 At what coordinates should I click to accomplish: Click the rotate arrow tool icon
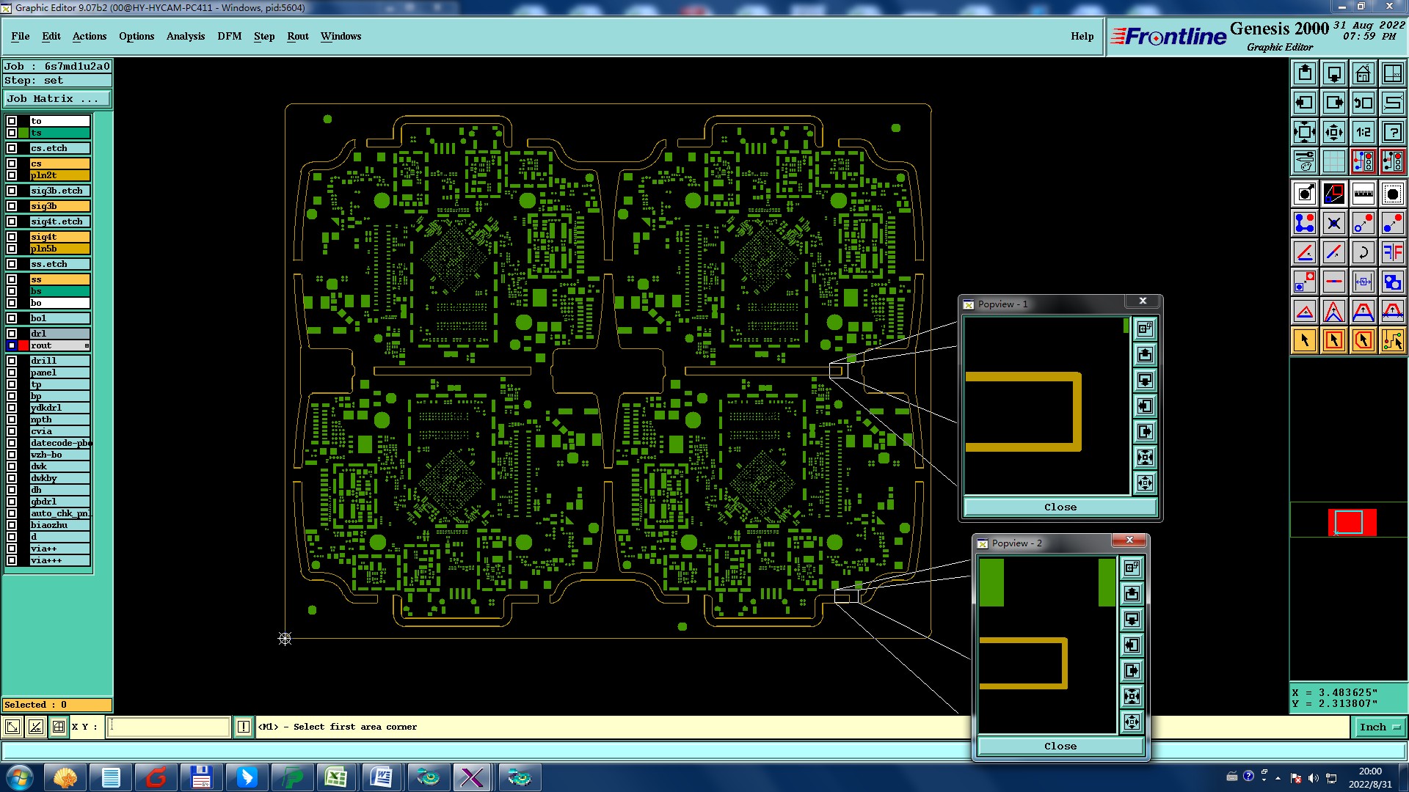coord(1363,252)
